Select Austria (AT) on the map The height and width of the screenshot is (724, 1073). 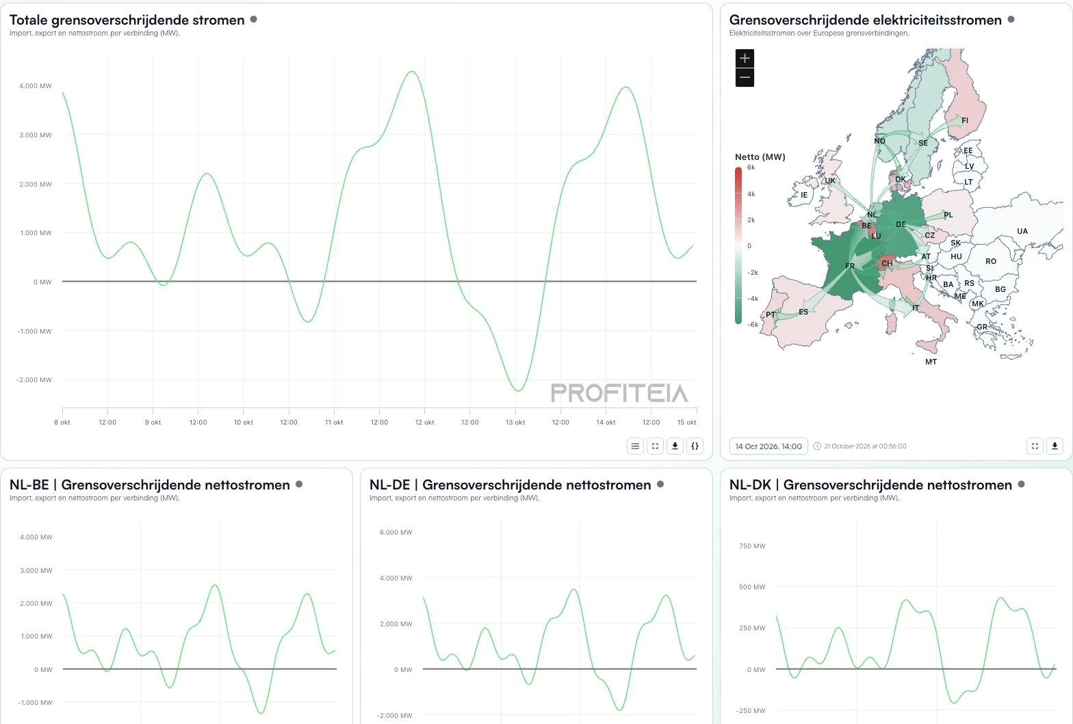click(926, 257)
